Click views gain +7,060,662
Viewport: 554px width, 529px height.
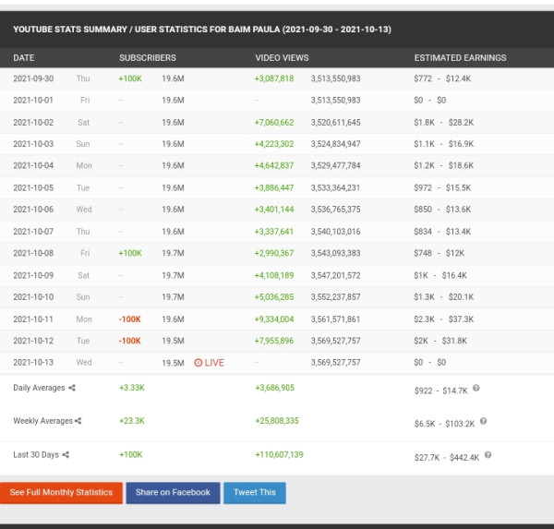click(274, 122)
